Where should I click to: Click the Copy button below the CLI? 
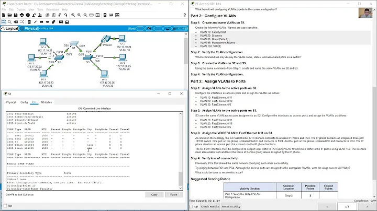(x=154, y=195)
